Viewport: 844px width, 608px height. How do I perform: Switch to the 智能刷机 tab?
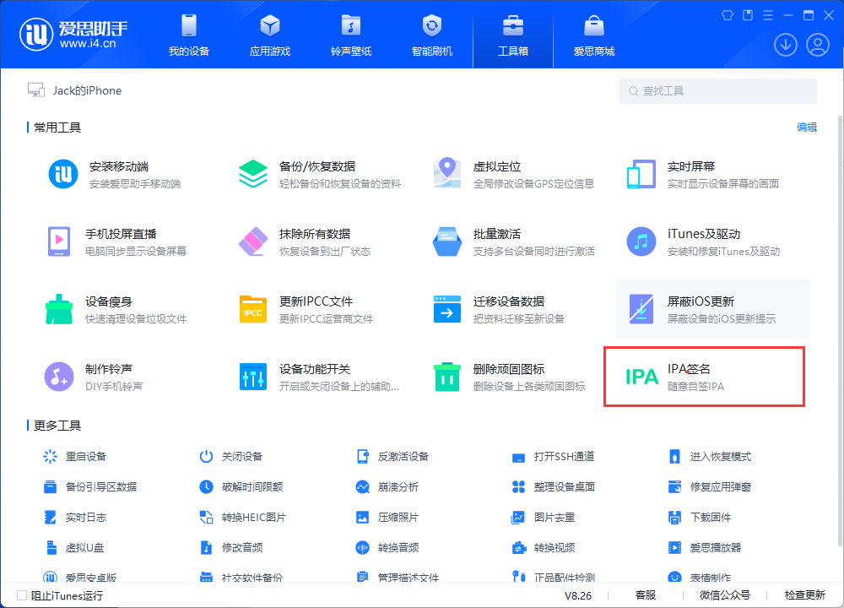432,35
